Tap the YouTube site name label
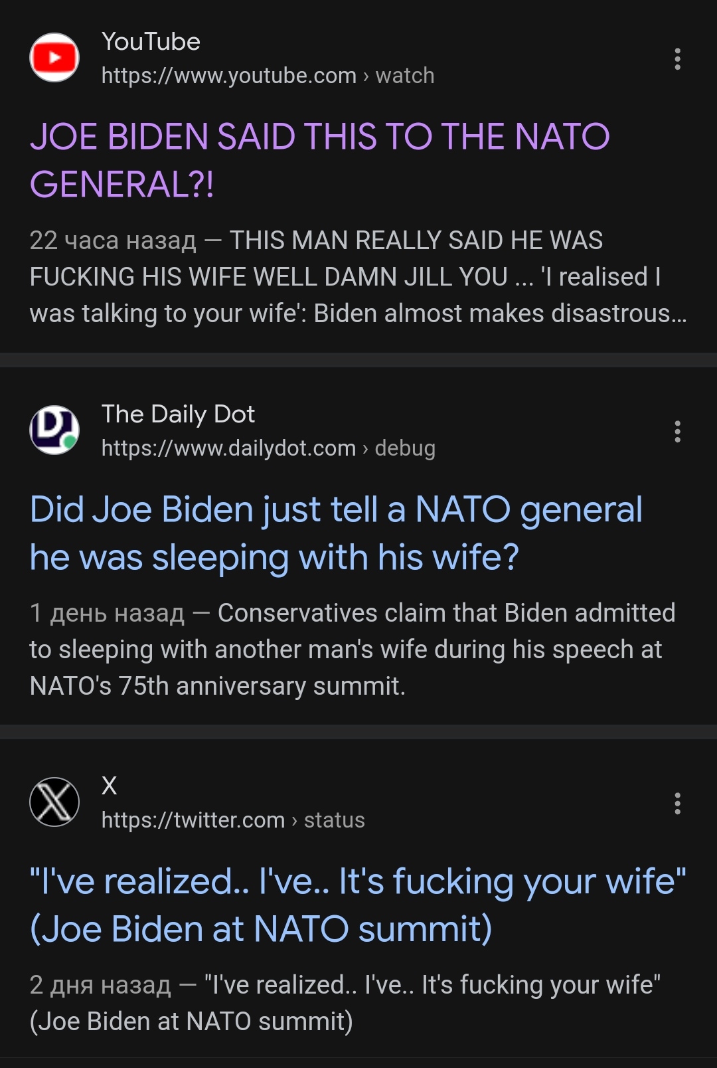 coord(151,42)
